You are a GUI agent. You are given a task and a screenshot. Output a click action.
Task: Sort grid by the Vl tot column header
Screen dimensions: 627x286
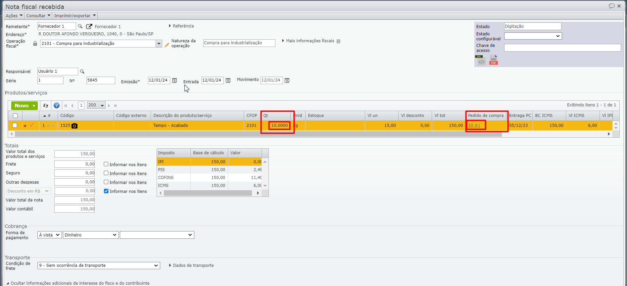coord(449,116)
